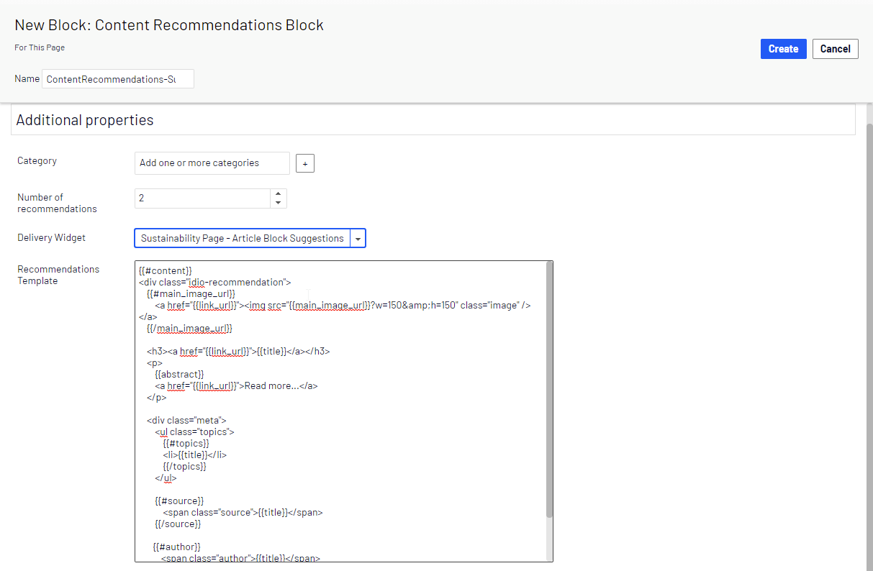This screenshot has width=873, height=571.
Task: Place cursor on the {{#topics}} template line
Action: pyautogui.click(x=186, y=444)
